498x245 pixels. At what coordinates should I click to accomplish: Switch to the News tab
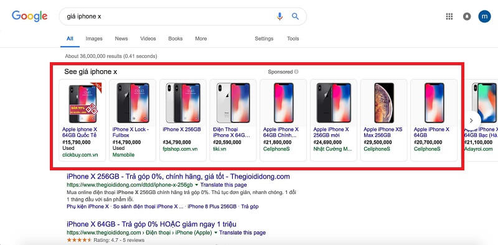click(x=121, y=39)
